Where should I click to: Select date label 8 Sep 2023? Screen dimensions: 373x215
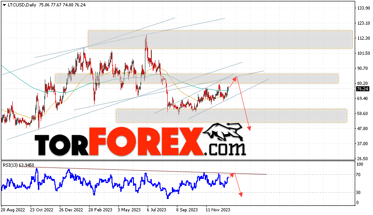(x=187, y=210)
